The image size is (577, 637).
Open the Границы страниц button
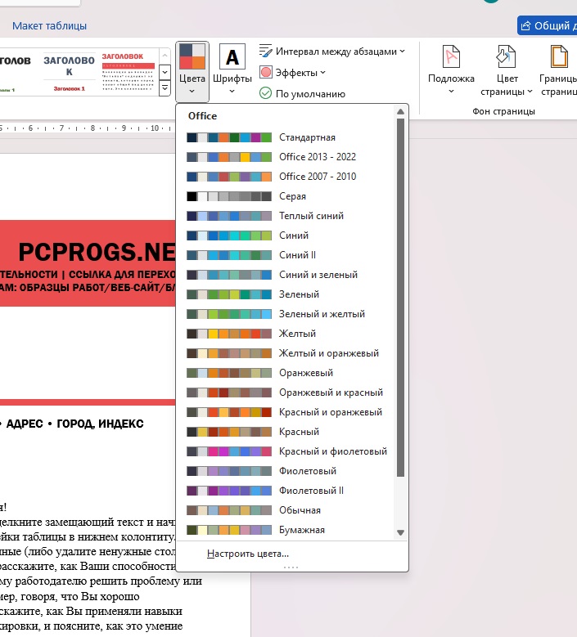pyautogui.click(x=558, y=71)
